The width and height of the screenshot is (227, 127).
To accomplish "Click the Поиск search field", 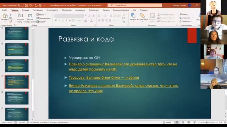I will 135,5.
